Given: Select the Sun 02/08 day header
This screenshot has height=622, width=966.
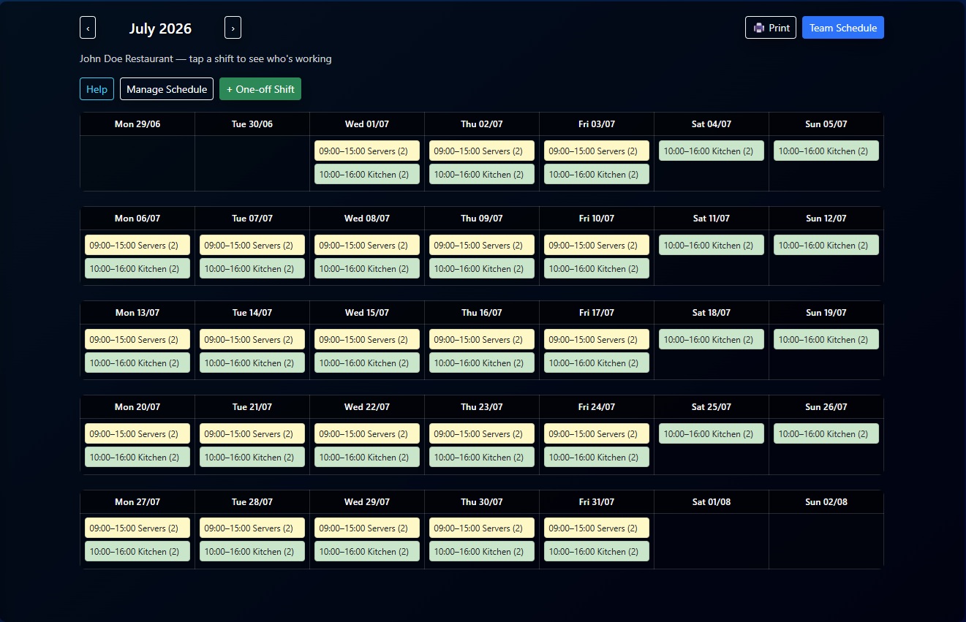Looking at the screenshot, I should pos(826,502).
